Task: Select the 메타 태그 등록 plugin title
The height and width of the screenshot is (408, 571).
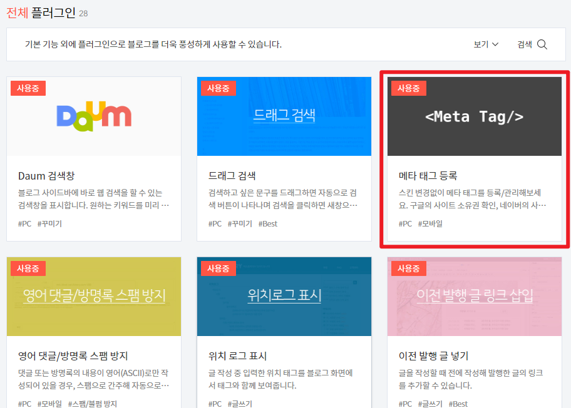Action: pos(428,176)
